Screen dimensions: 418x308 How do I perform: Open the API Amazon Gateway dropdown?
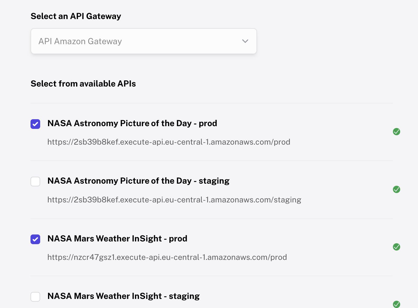click(x=143, y=41)
